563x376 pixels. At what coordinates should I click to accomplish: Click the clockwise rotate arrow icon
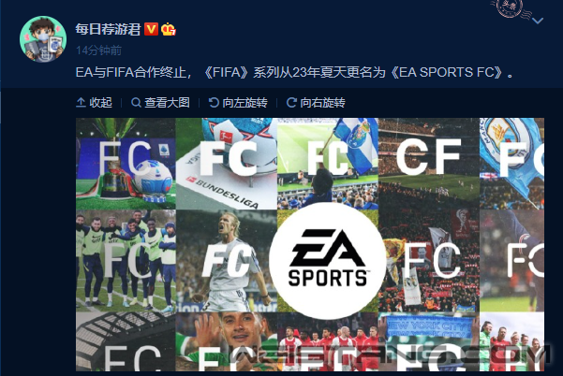(x=291, y=103)
